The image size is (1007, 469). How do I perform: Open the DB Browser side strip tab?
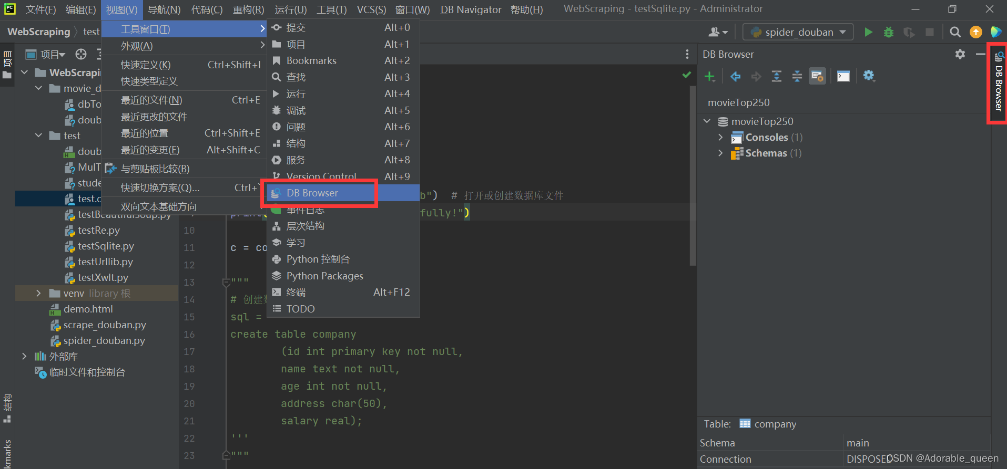(x=998, y=82)
